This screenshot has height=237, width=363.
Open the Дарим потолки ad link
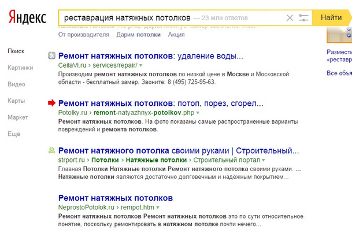139,35
